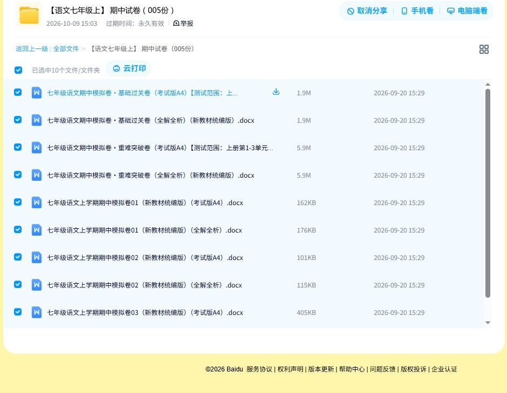This screenshot has height=393, width=507.
Task: Open 电脑端看 desktop client option
Action: click(467, 11)
